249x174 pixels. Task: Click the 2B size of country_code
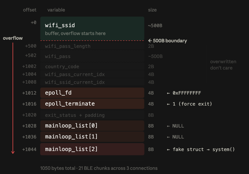[x=151, y=67]
